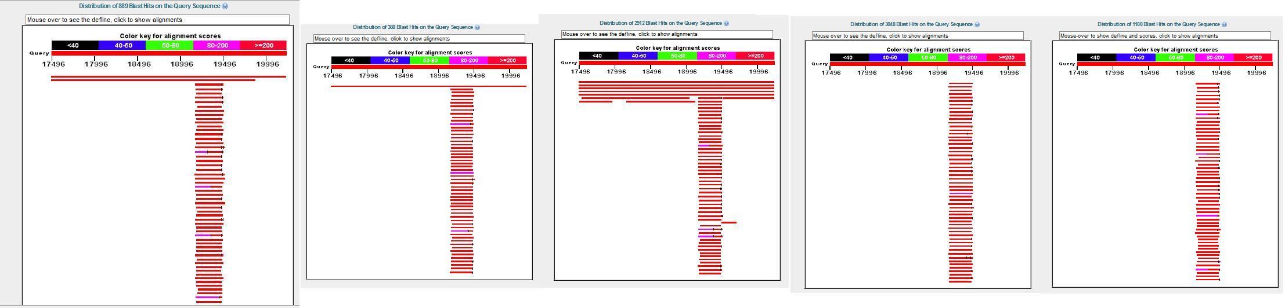Click 'Distribution of 3048 Blast Hits' title

(x=911, y=24)
